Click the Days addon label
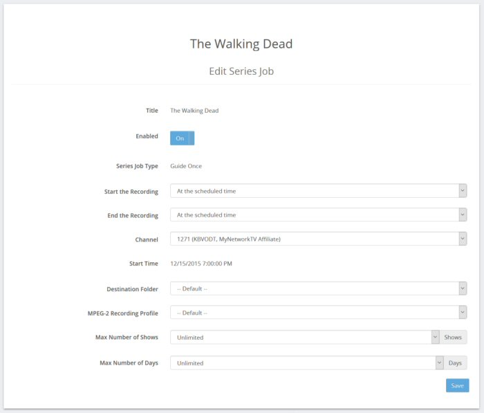The width and height of the screenshot is (484, 413). pos(455,363)
